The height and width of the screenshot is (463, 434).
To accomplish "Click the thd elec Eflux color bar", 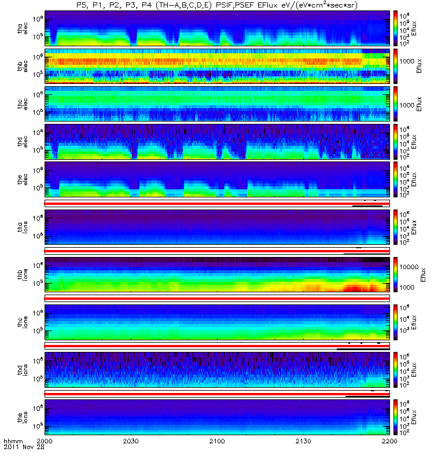I will [x=395, y=141].
